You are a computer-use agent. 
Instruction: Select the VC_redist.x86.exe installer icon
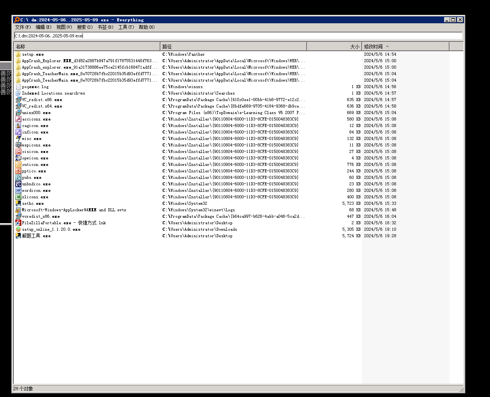[18, 100]
